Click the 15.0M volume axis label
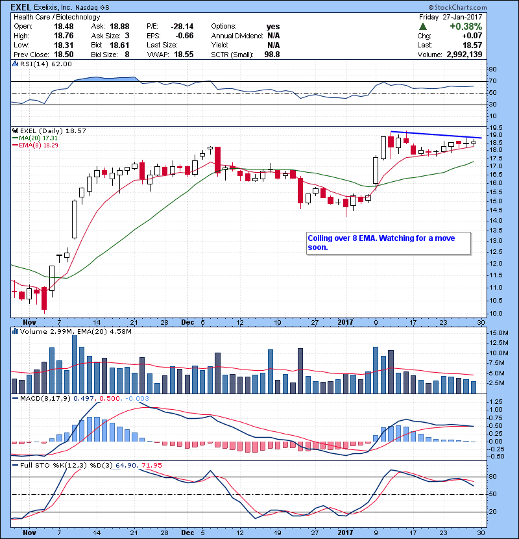The height and width of the screenshot is (539, 519). pos(499,332)
